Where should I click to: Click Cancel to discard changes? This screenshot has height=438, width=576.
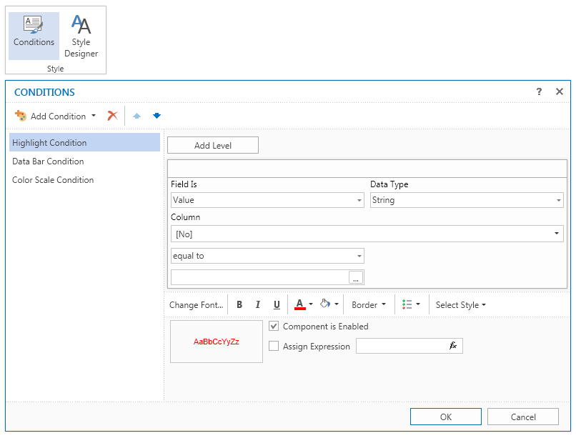tap(523, 417)
